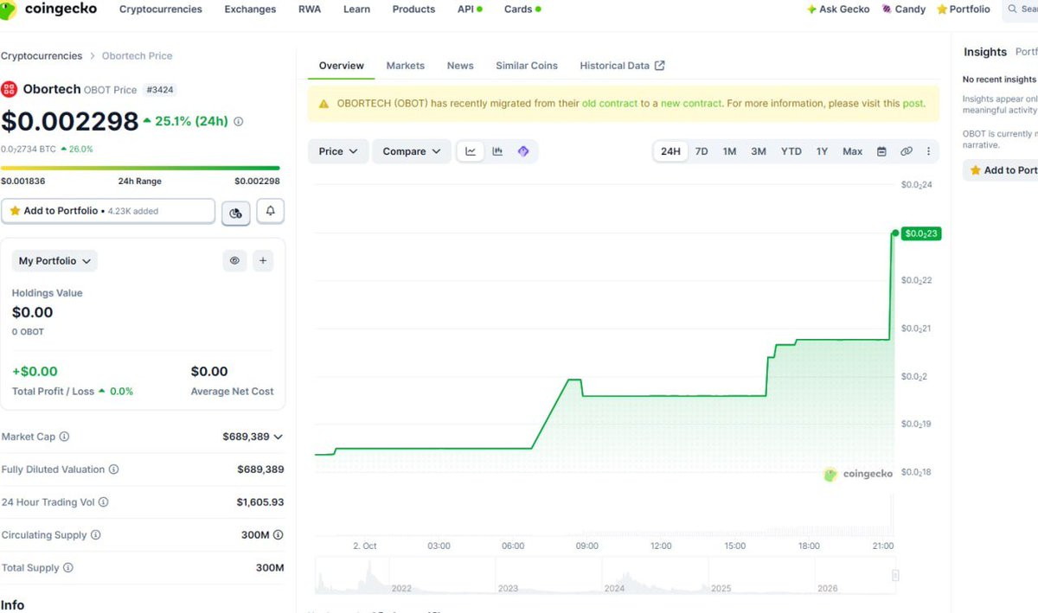The image size is (1038, 613).
Task: Open Cards nav menu
Action: (522, 9)
